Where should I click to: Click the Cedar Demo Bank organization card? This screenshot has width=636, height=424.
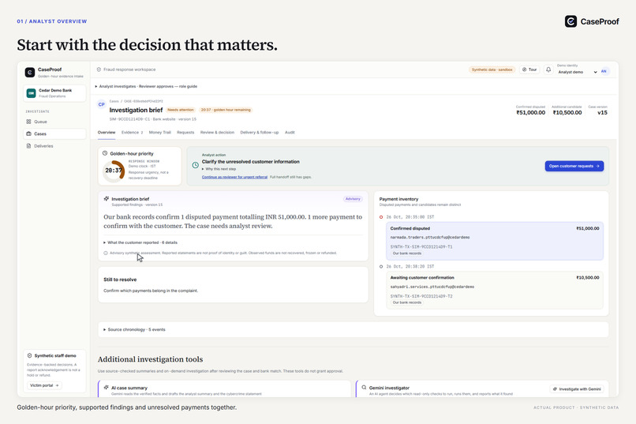[x=54, y=93]
